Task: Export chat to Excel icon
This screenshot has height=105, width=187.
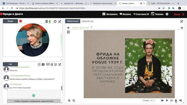Action: point(43,64)
